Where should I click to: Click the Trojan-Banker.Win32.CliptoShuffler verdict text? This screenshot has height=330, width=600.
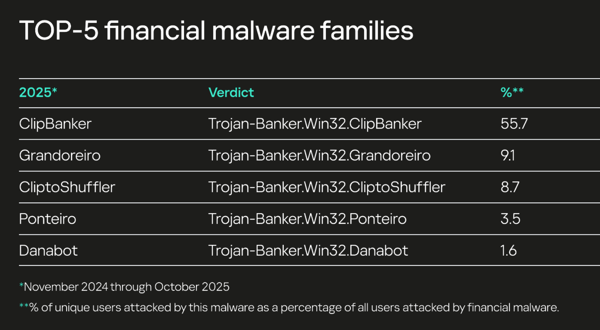click(327, 187)
